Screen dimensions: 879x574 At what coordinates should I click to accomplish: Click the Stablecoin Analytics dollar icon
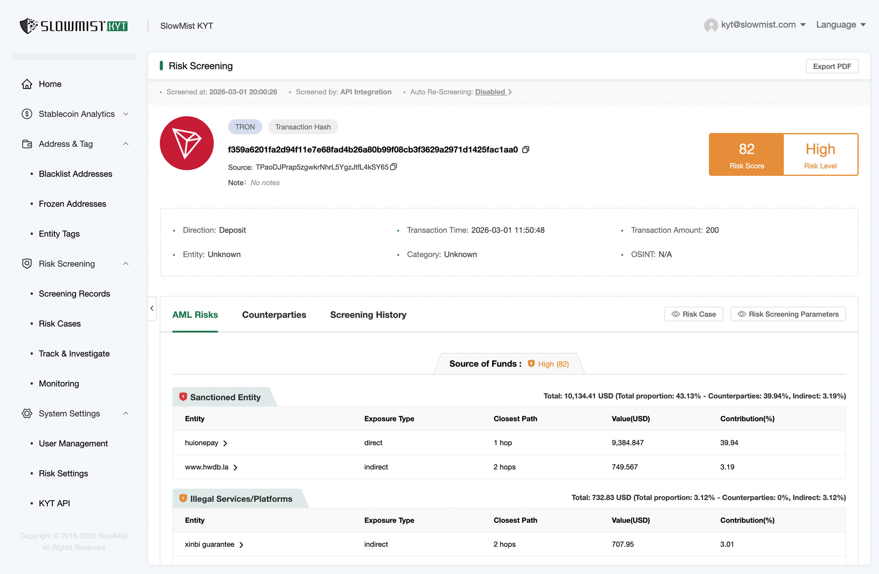click(x=27, y=114)
